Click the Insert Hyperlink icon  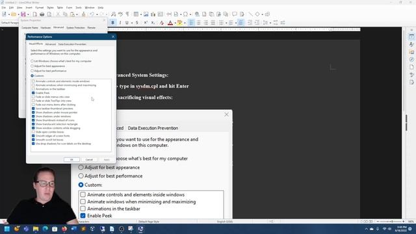click(197, 14)
